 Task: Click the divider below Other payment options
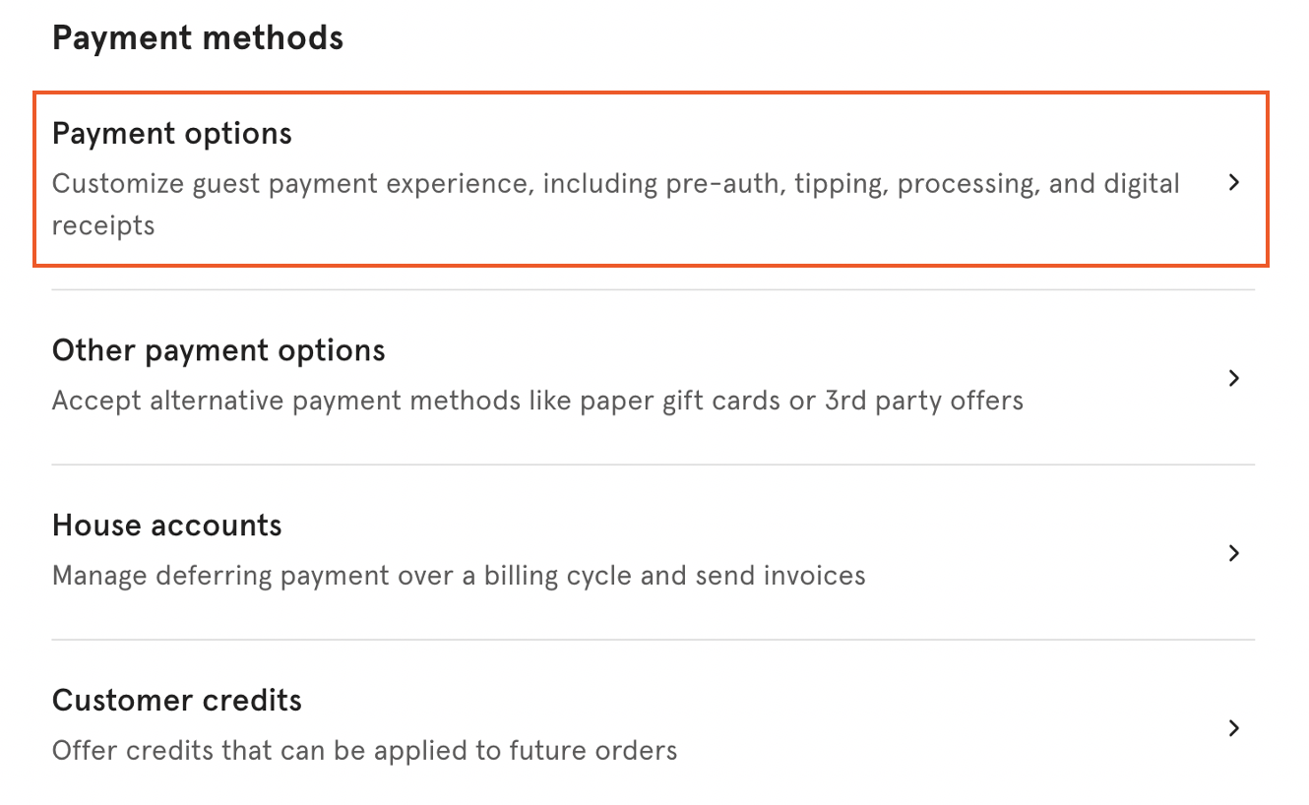(653, 464)
